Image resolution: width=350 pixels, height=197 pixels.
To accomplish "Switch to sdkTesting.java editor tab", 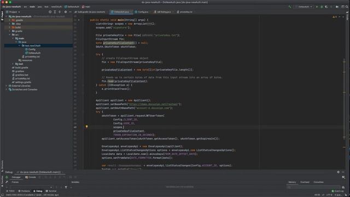I will coord(162,12).
